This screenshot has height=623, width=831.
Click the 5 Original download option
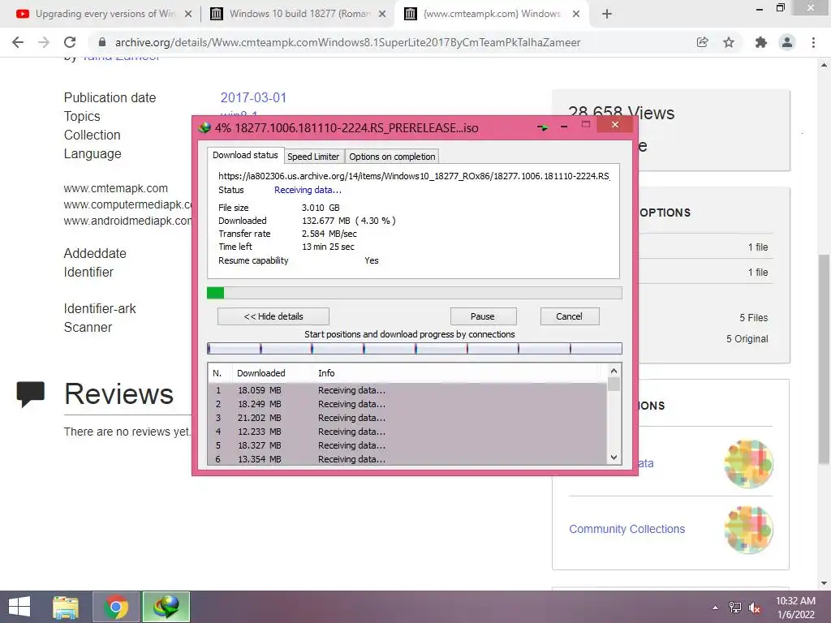click(x=747, y=339)
